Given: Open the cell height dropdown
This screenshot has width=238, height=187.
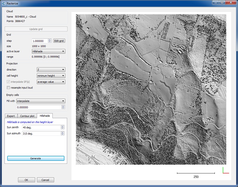Looking at the screenshot, I should (x=51, y=76).
